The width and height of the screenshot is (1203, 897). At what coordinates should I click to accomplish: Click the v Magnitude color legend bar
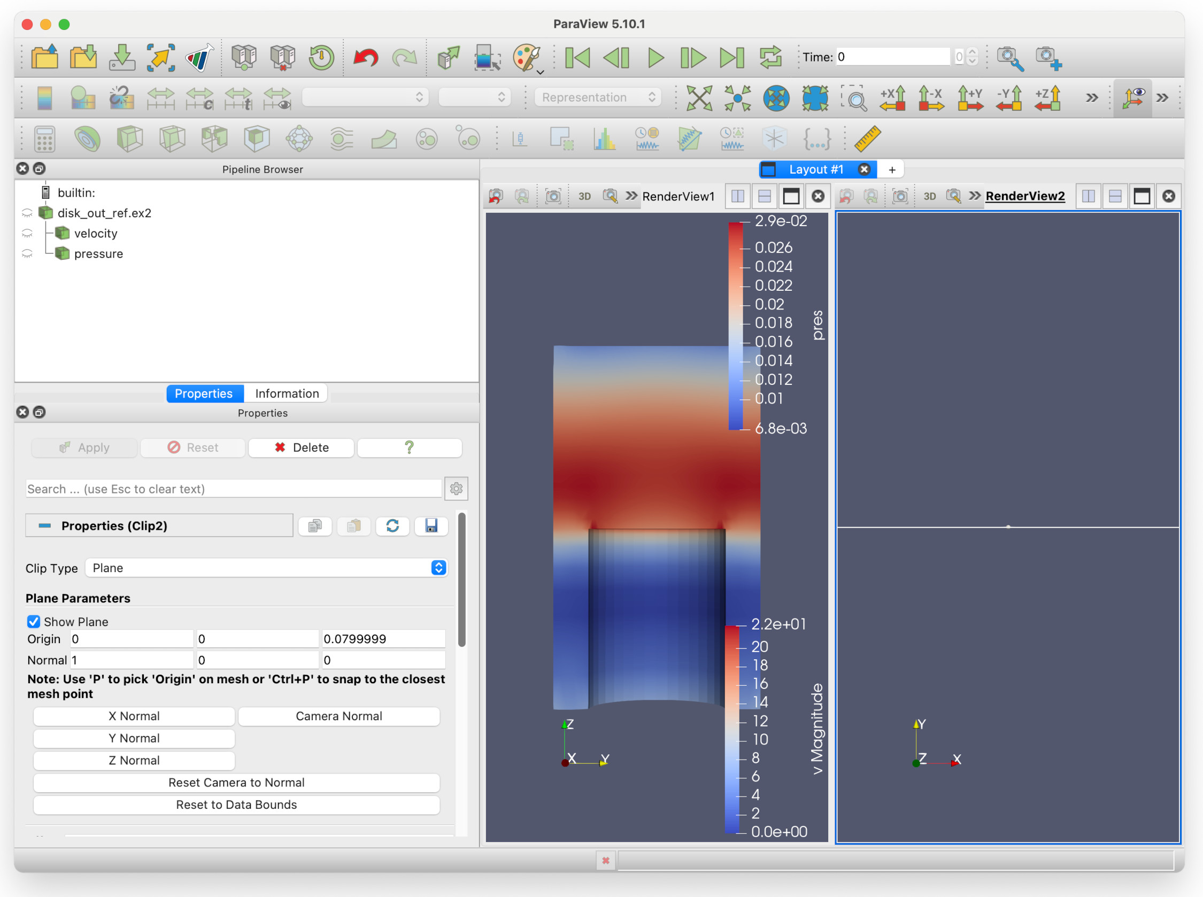click(732, 729)
